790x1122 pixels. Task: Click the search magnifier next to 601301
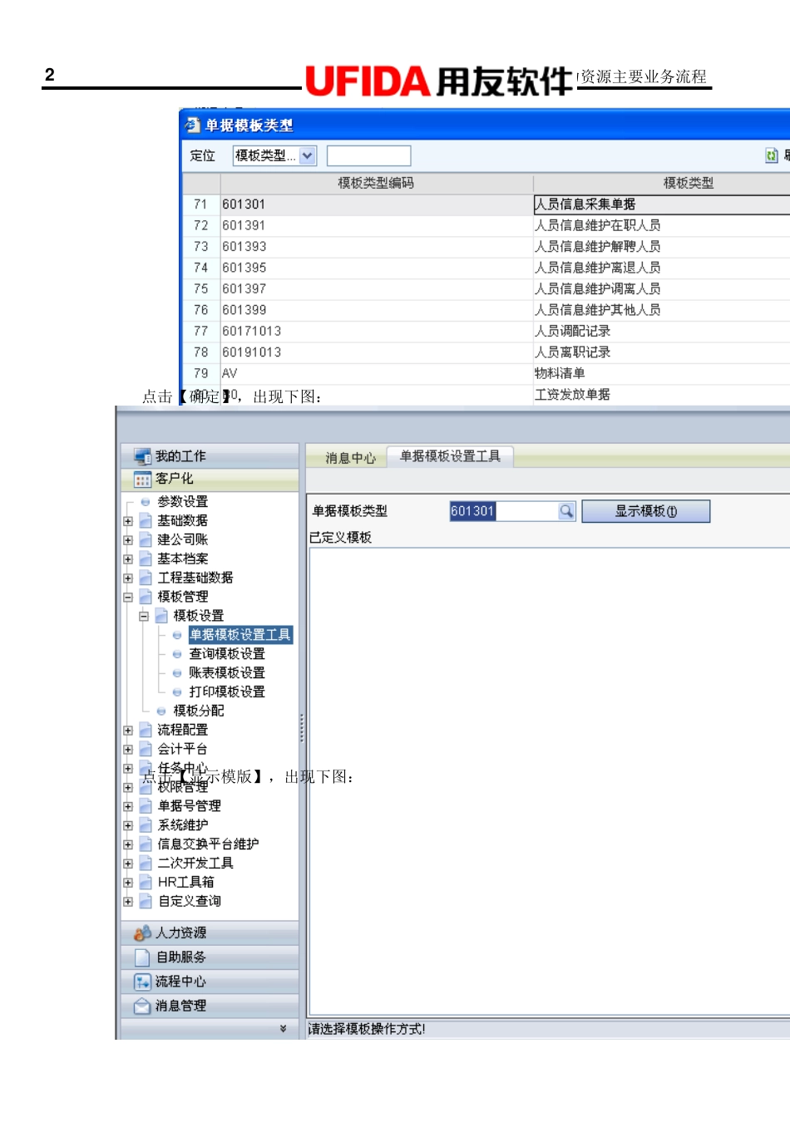(x=566, y=511)
